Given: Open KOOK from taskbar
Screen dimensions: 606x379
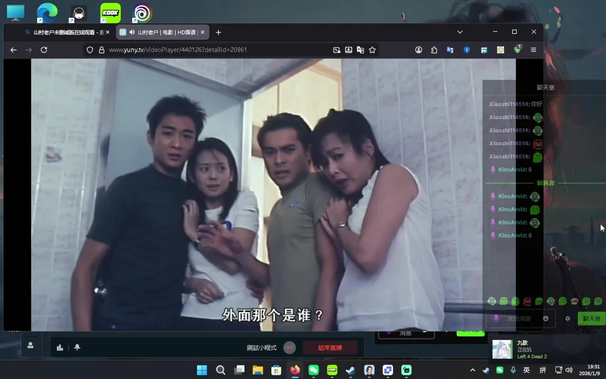Looking at the screenshot, I should coord(332,370).
